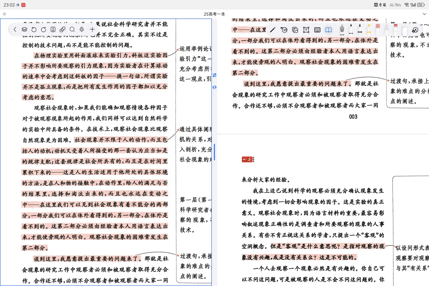Tap the highlighted line 考虑的意思。
429x286 pixels.
(x=38, y=97)
